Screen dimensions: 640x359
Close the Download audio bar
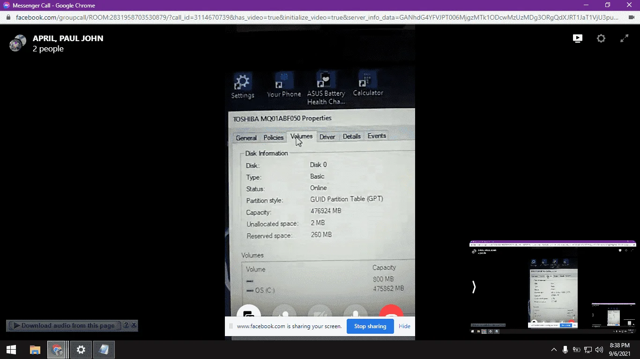click(134, 325)
